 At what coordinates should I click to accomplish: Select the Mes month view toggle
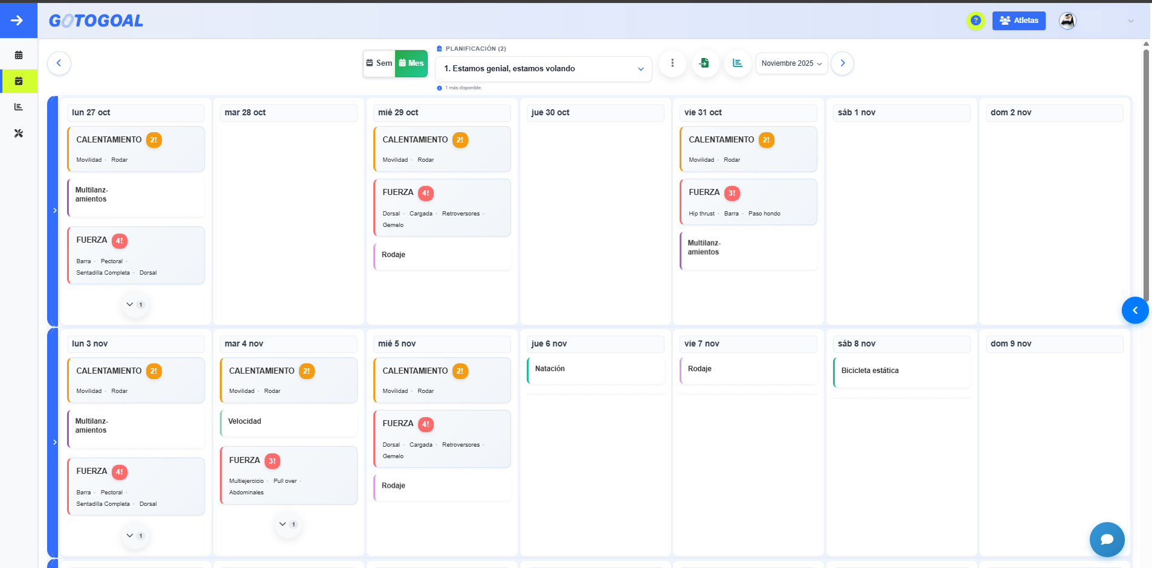[411, 63]
